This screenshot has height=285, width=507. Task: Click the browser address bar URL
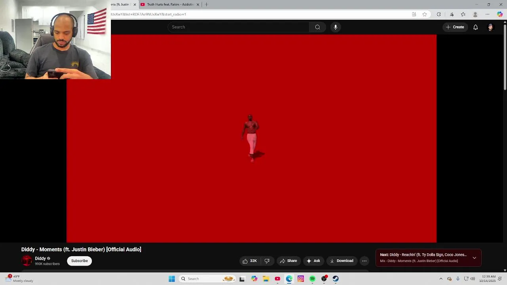[259, 14]
